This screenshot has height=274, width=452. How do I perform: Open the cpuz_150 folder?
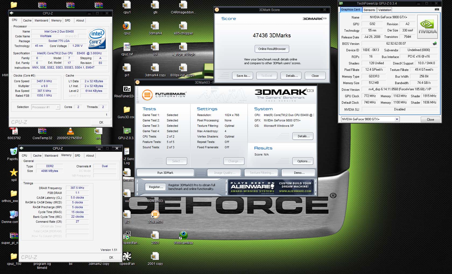pos(14,257)
